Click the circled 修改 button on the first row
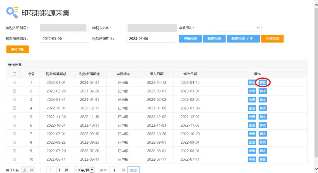 [x=263, y=83]
